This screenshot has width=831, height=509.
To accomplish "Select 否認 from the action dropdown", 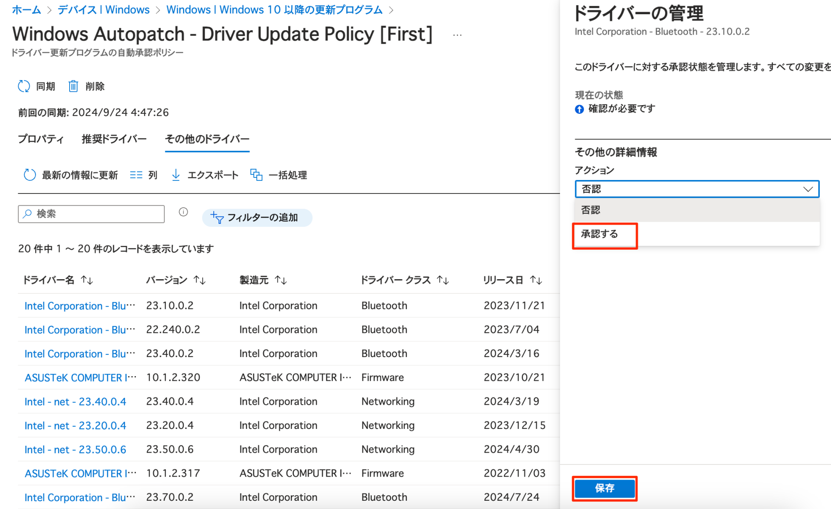I will click(591, 209).
